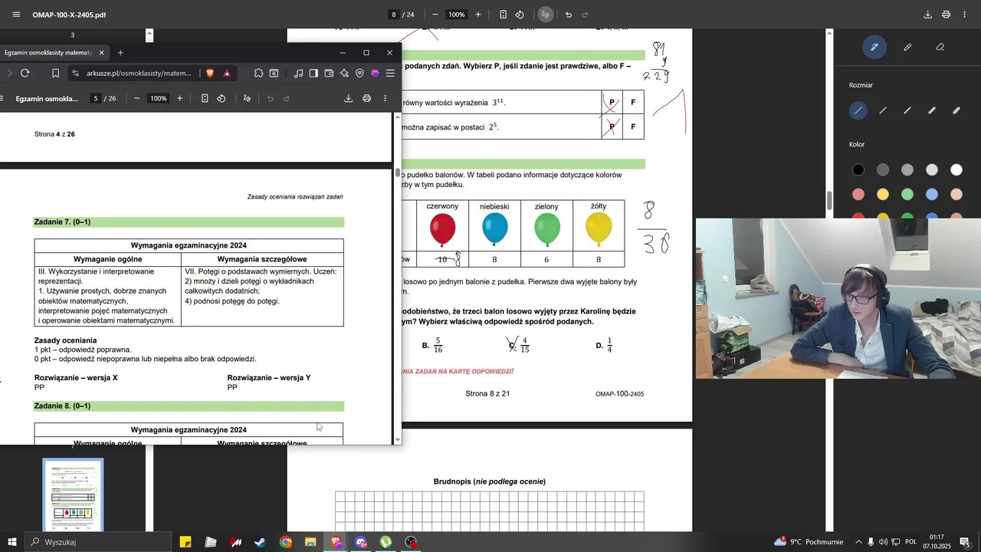981x552 pixels.
Task: Pick the yellow color swatch
Action: [883, 194]
